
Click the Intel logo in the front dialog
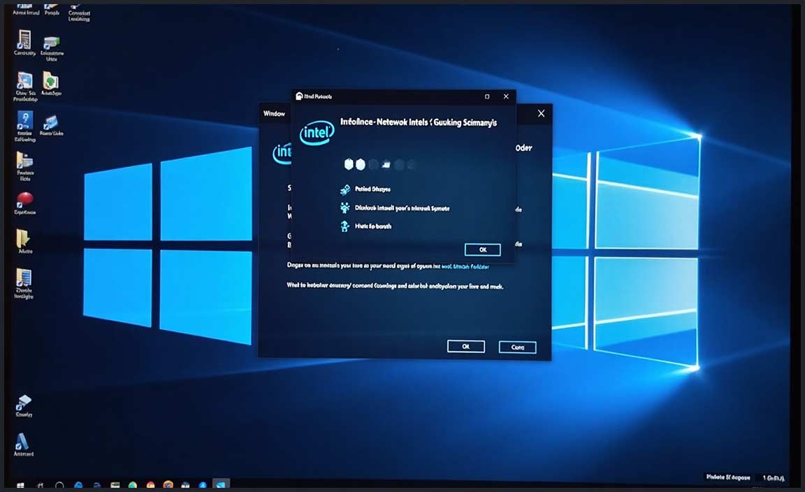(x=317, y=133)
